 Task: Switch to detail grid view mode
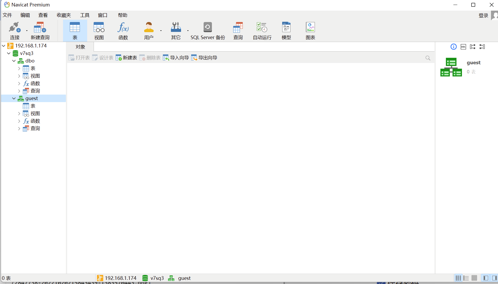[474, 278]
